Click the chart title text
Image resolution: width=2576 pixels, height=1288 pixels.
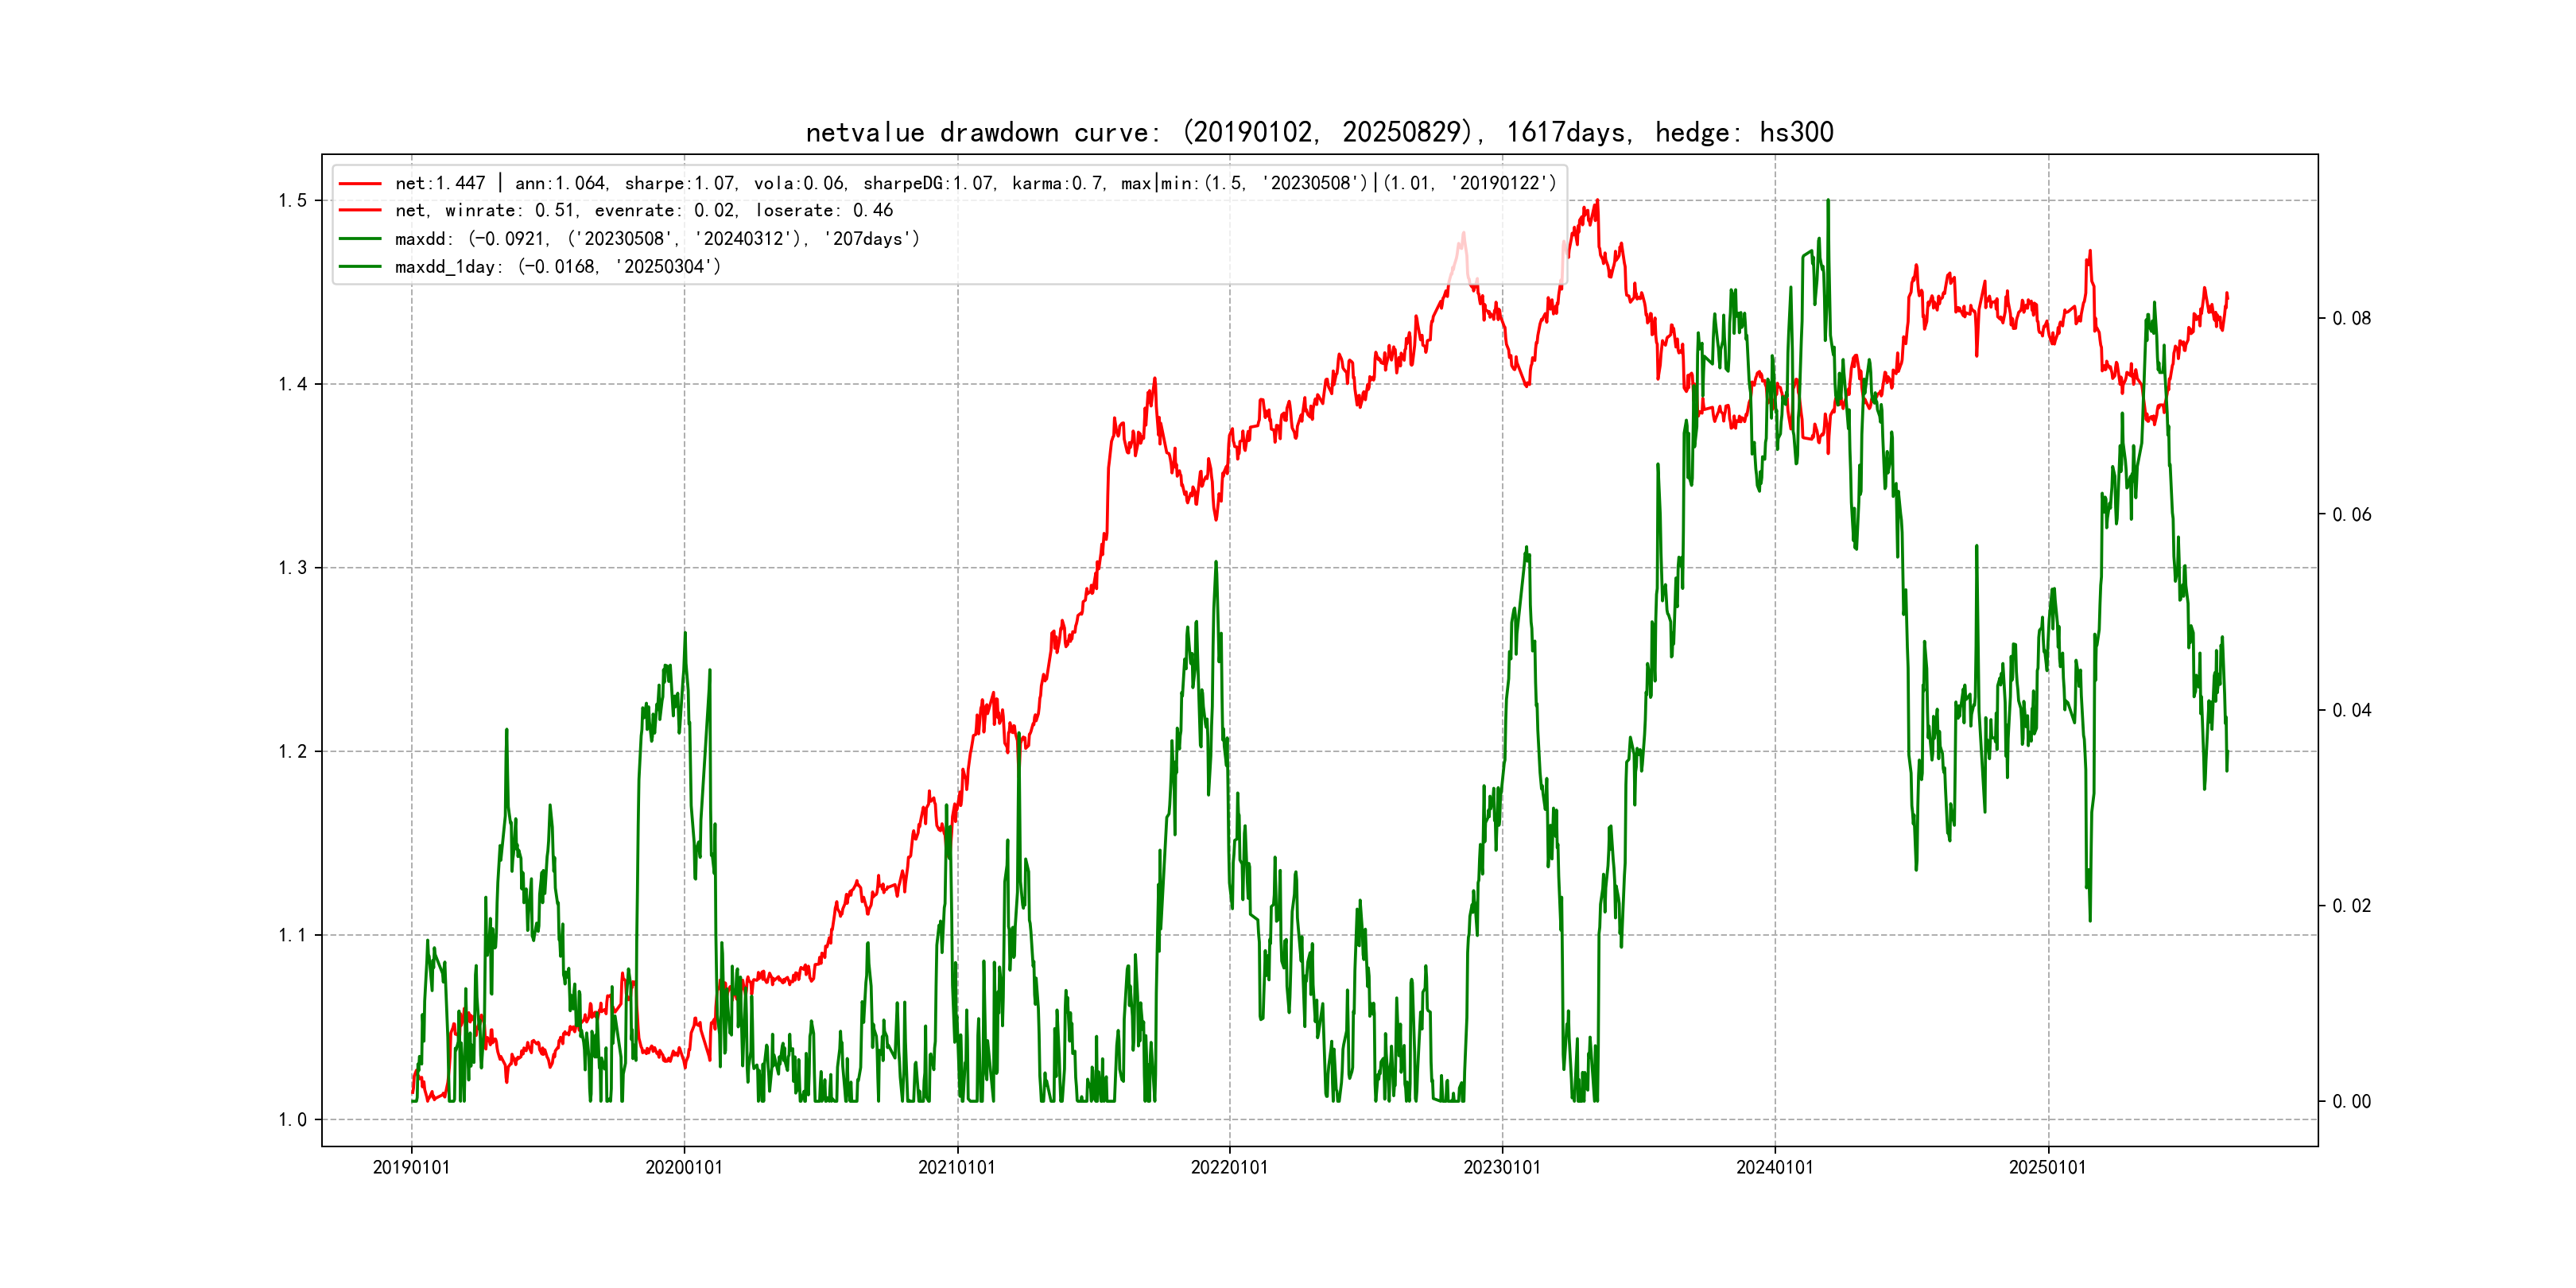[x=1319, y=132]
